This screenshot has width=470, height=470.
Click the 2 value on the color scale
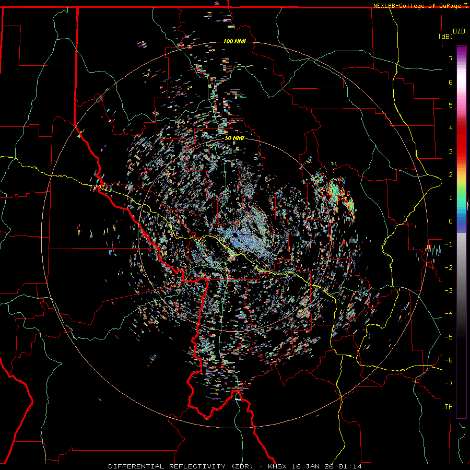(451, 175)
